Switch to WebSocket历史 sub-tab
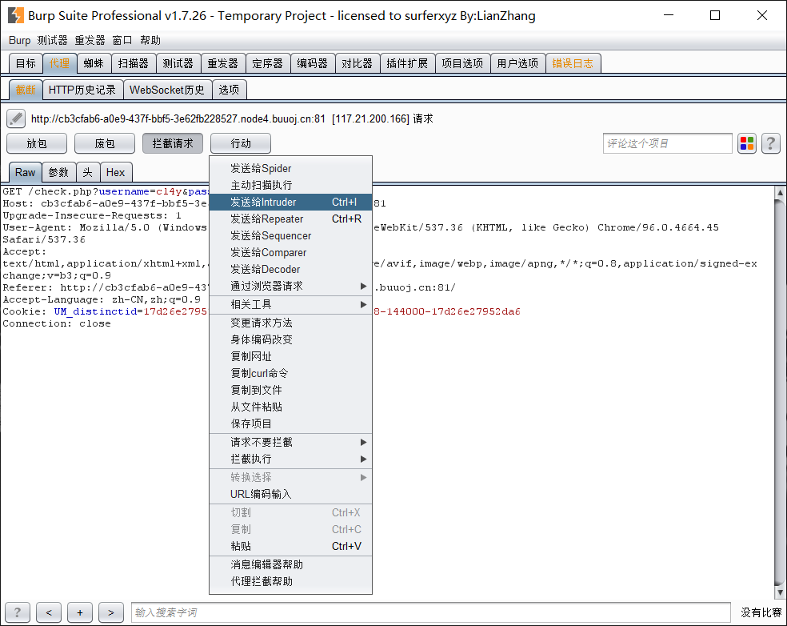The width and height of the screenshot is (787, 626). tap(167, 90)
